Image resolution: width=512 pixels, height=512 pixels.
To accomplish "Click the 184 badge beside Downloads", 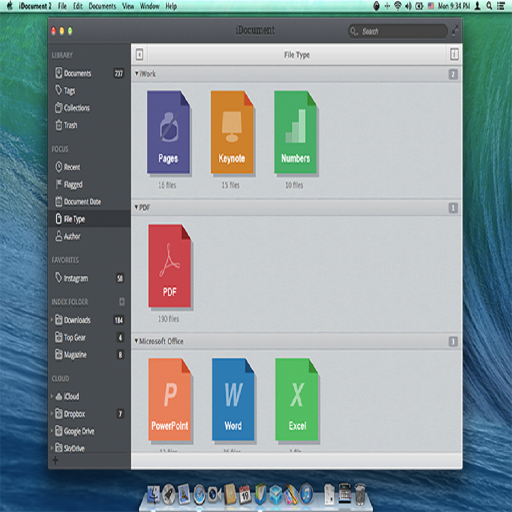I will pos(118,320).
